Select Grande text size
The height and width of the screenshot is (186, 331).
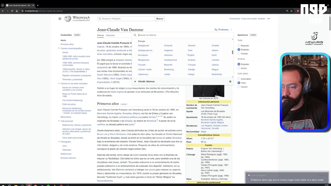click(239, 53)
